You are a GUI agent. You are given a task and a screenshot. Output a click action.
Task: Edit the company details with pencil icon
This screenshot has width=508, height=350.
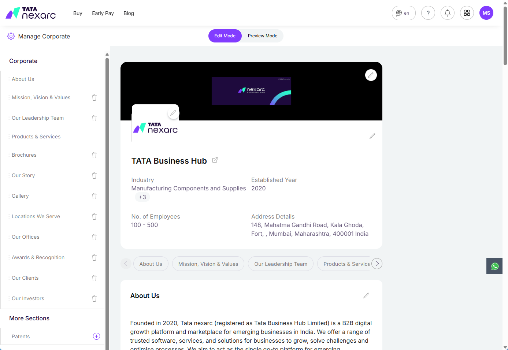pos(372,136)
